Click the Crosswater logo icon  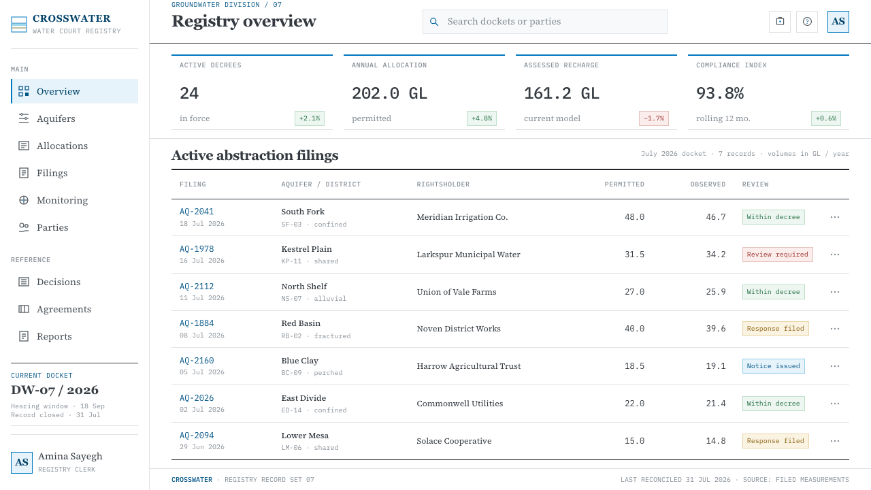tap(19, 25)
